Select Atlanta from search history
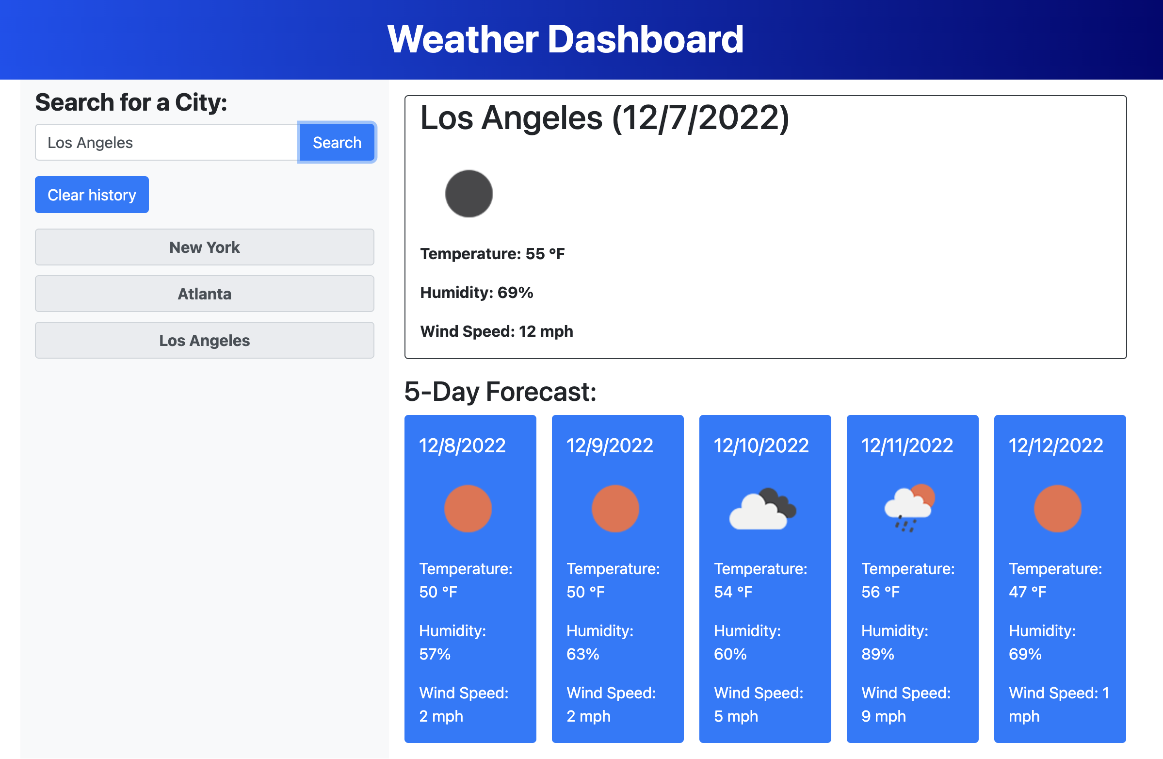This screenshot has height=759, width=1163. (204, 294)
